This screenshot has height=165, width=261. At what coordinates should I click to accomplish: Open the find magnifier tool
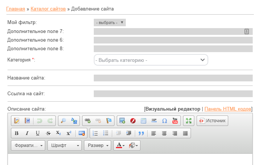pos(63,121)
